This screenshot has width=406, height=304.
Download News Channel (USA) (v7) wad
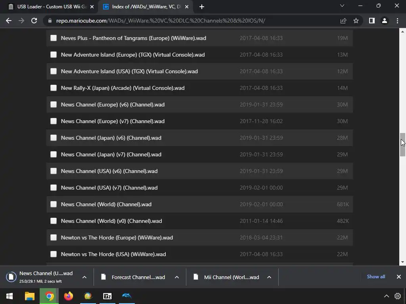(x=109, y=188)
